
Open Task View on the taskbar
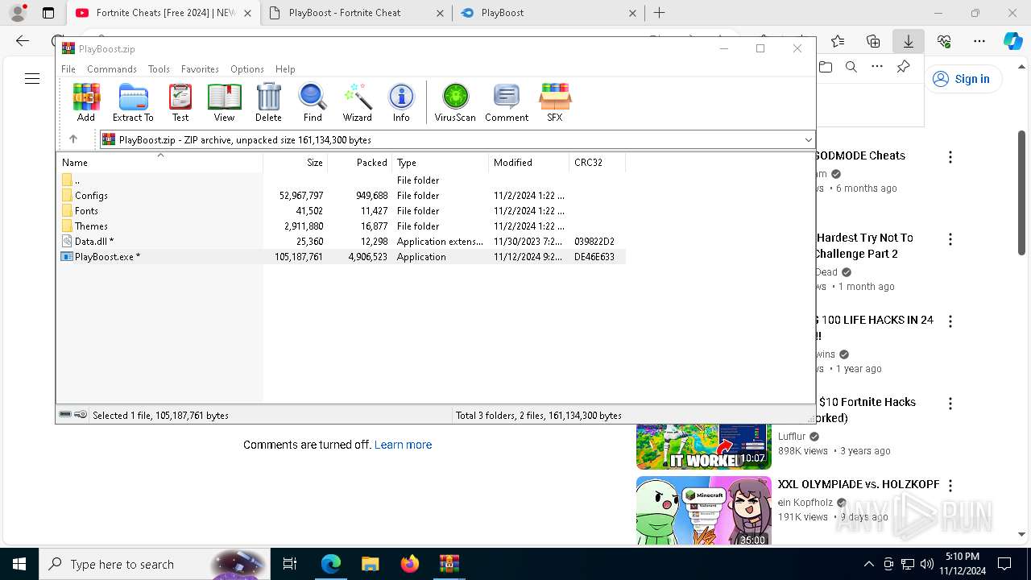tap(290, 564)
